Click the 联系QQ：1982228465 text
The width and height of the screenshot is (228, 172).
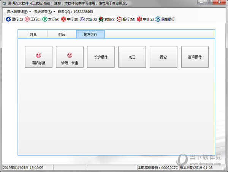(75, 12)
